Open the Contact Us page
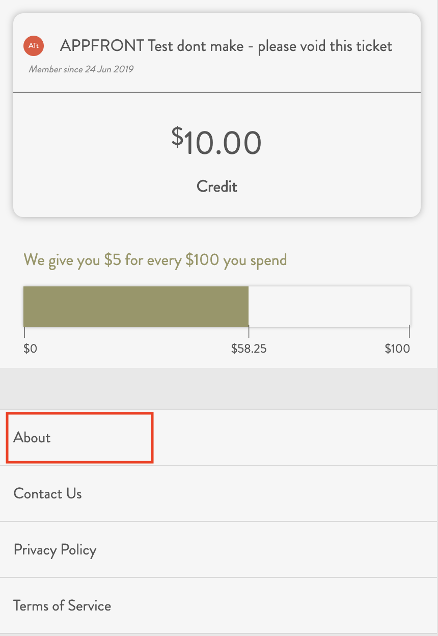Screen dimensions: 438x636 [x=219, y=493]
